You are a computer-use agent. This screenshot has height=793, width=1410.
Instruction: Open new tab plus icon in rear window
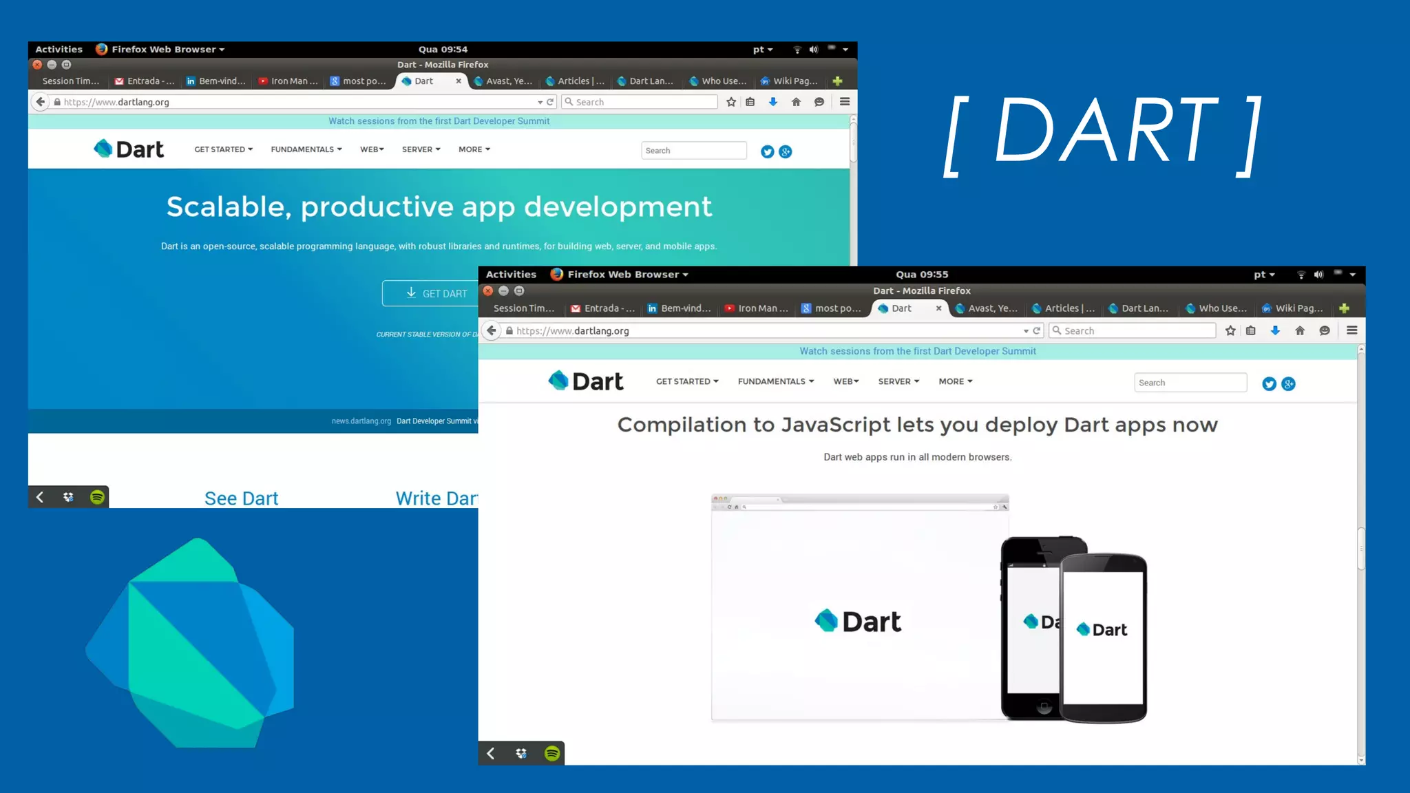click(x=838, y=81)
